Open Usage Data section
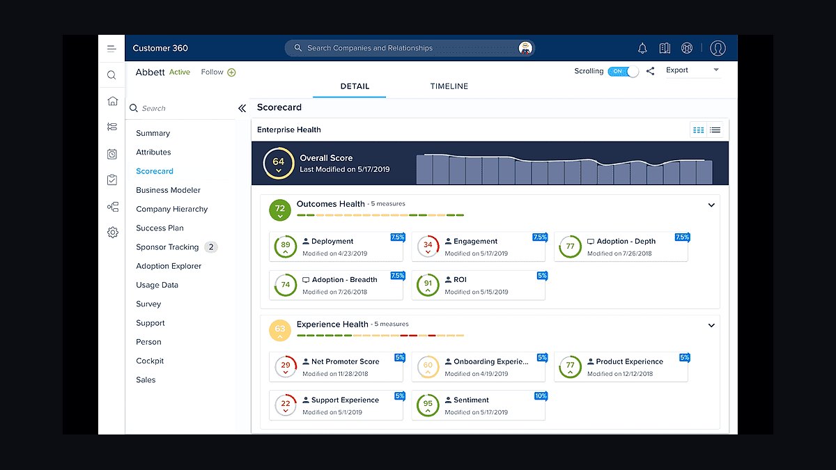 click(157, 285)
